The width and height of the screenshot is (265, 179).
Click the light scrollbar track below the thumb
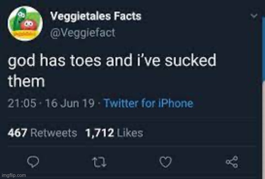pos(263,131)
